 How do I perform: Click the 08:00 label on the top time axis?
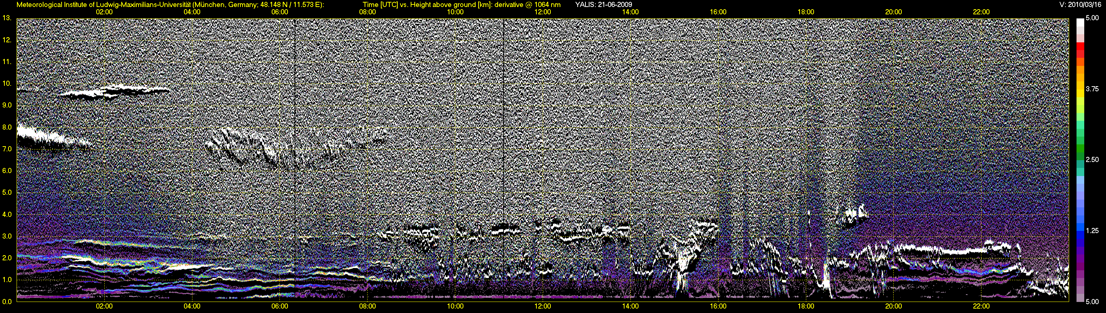368,12
